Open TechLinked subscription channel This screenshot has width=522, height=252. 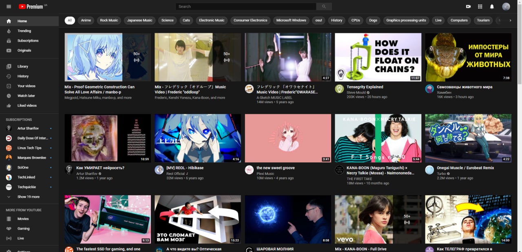click(x=29, y=177)
